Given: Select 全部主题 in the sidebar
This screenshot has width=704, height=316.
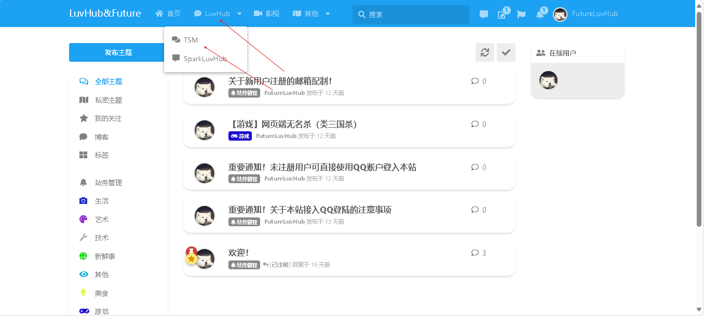Looking at the screenshot, I should click(108, 81).
